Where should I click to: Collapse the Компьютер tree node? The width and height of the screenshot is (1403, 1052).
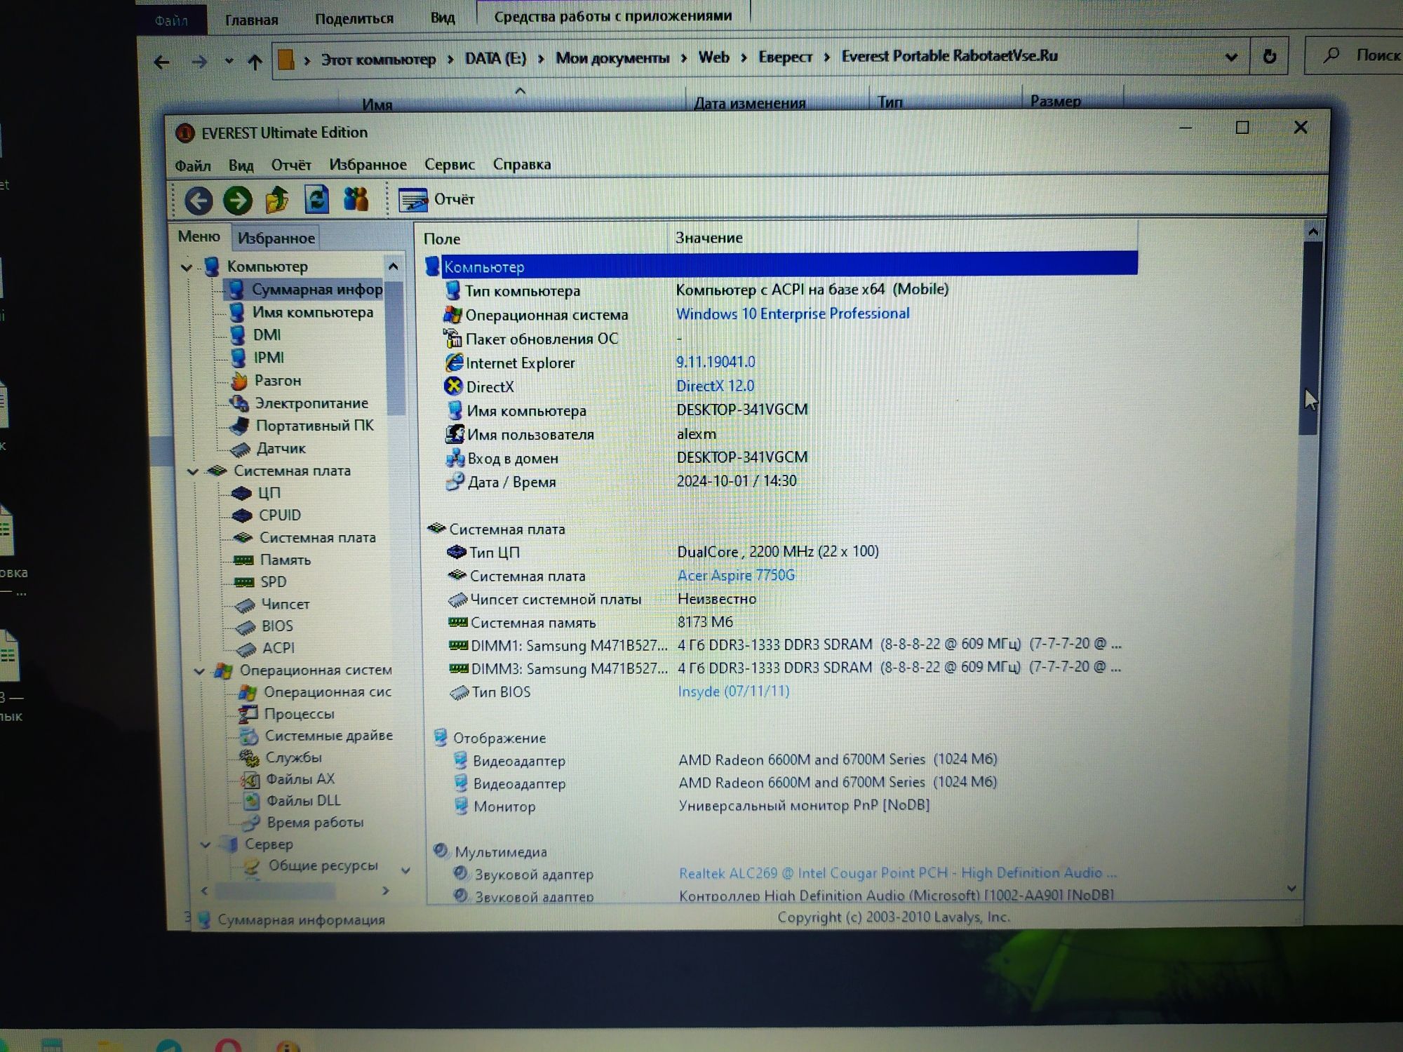point(187,267)
